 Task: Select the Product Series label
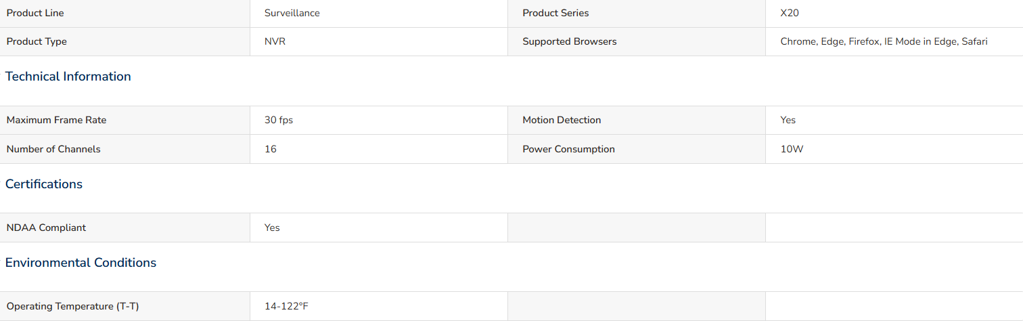point(555,13)
